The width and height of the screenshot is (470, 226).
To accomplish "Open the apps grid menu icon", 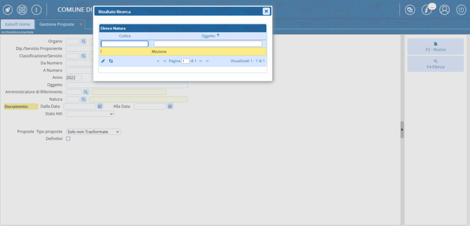I will 22,9.
